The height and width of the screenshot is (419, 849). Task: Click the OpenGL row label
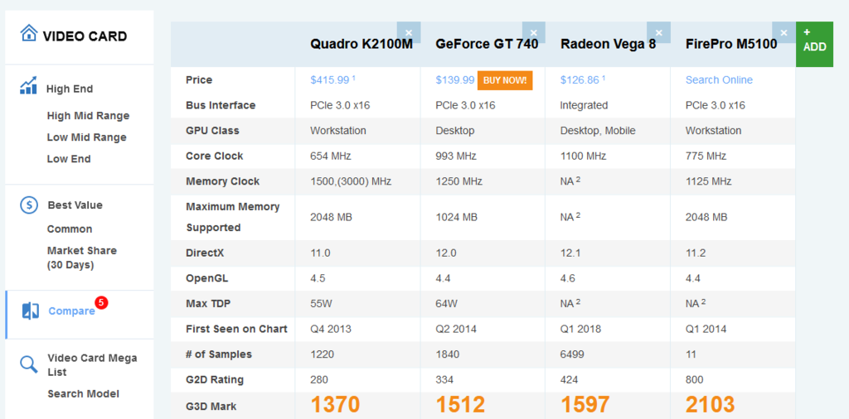pos(206,279)
